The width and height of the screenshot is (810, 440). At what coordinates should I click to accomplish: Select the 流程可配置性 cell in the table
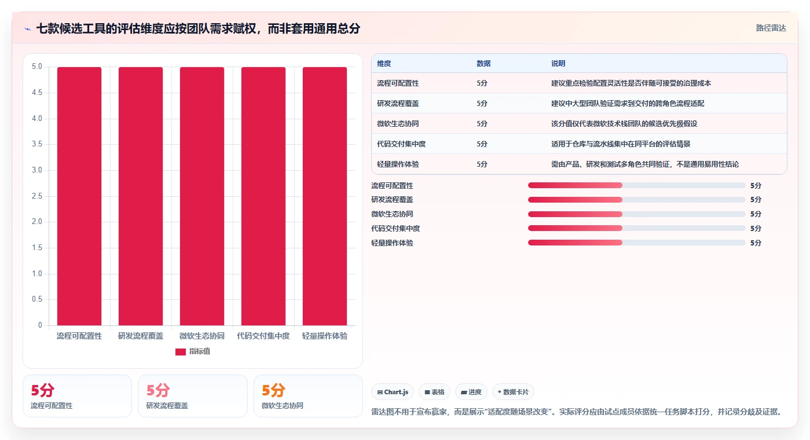coord(398,83)
